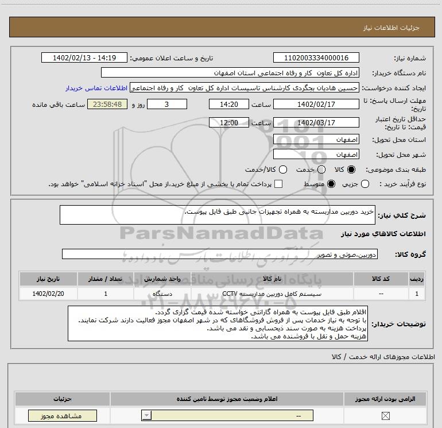Click the نام کالا column header
This screenshot has width=442, height=428.
[272, 279]
